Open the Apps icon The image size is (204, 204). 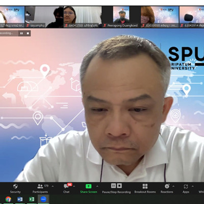click(186, 187)
